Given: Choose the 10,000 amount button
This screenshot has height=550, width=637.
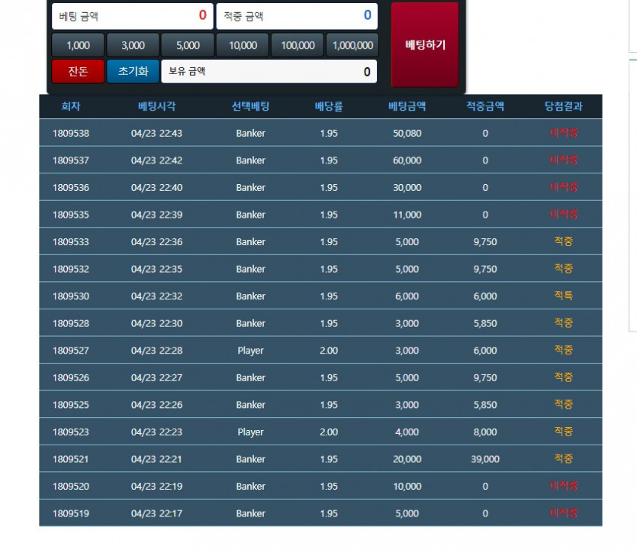Looking at the screenshot, I should click(243, 45).
